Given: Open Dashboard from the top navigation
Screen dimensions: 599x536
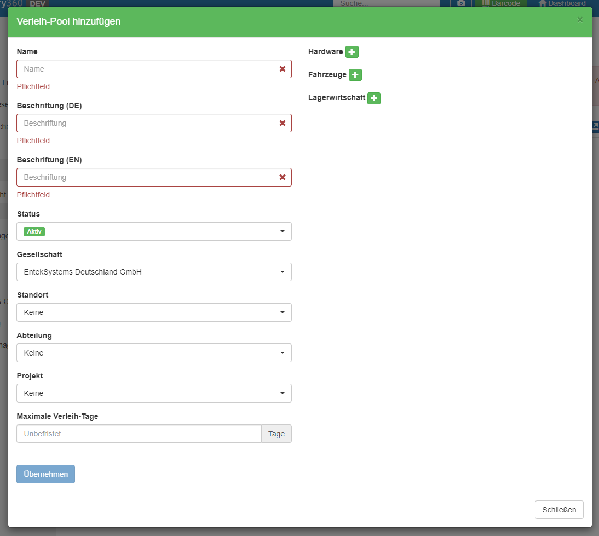Looking at the screenshot, I should point(561,3).
